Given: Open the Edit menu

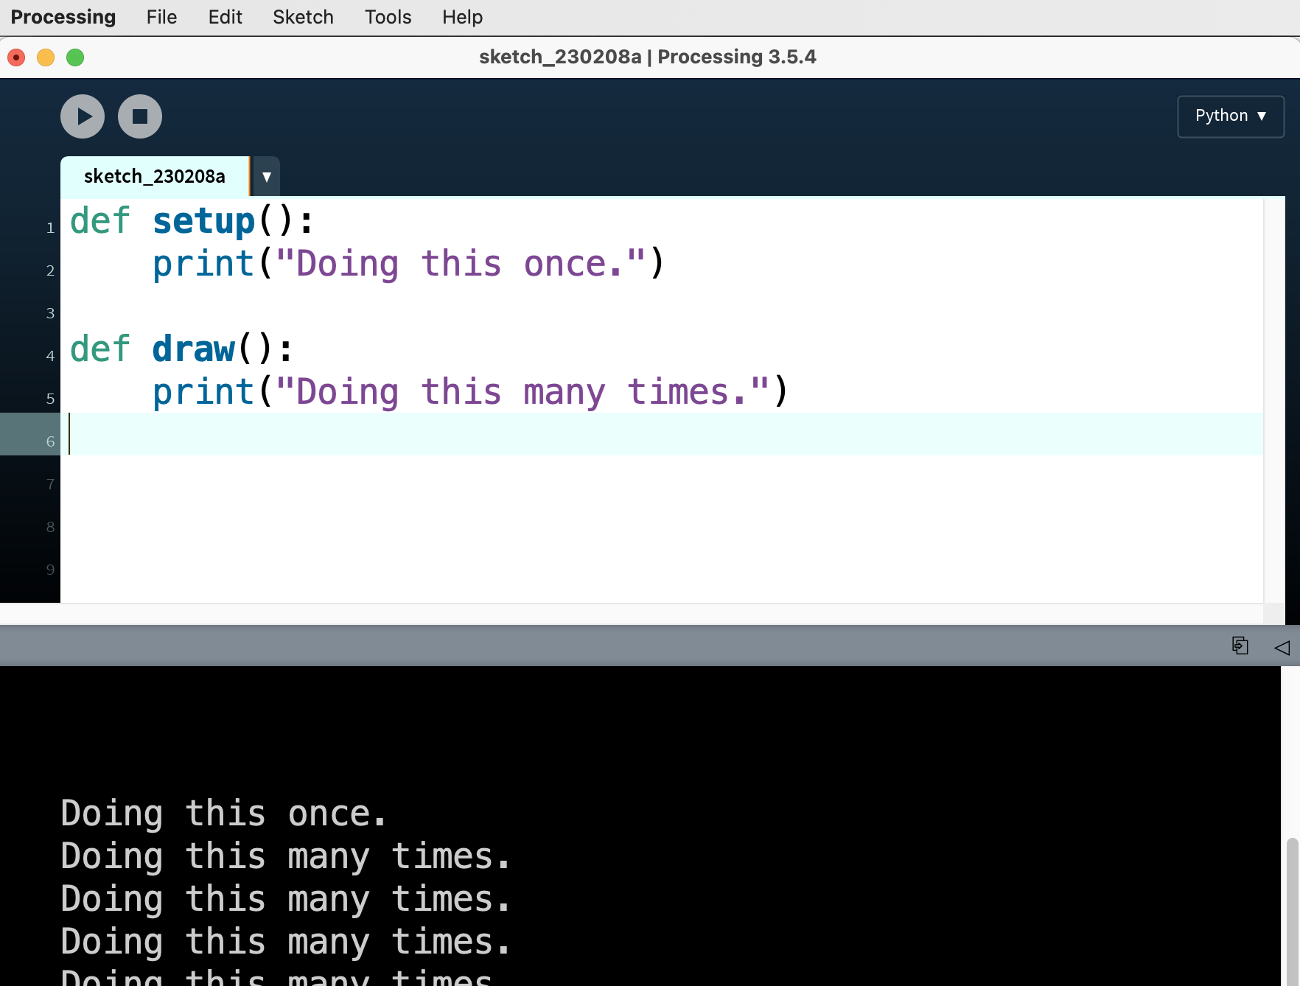Looking at the screenshot, I should [225, 17].
